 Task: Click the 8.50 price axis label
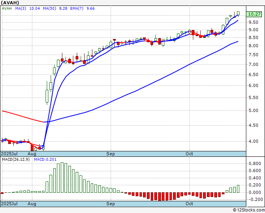click(253, 38)
